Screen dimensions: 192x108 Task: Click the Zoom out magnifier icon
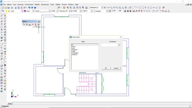click(x=71, y=8)
